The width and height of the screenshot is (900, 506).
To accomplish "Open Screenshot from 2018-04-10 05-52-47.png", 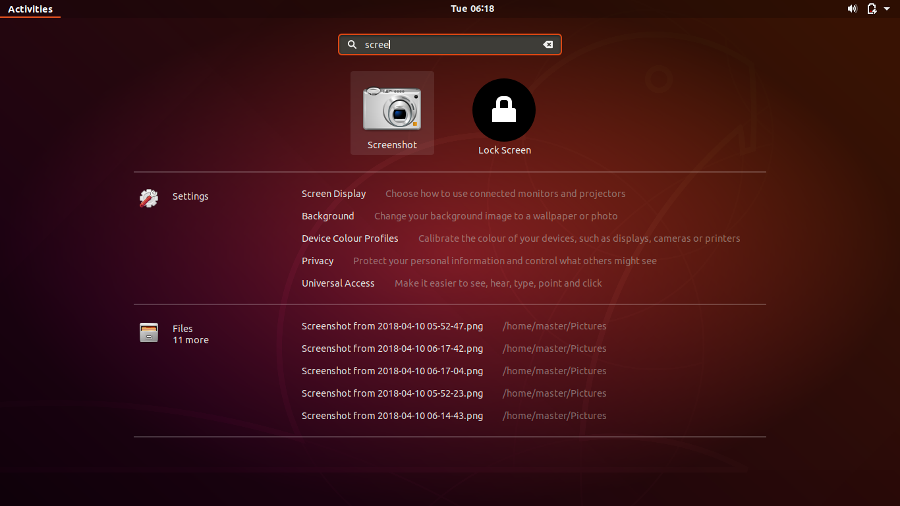I will tap(392, 325).
